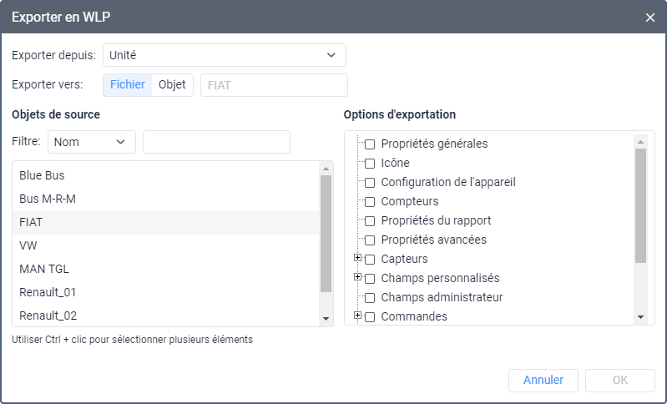The height and width of the screenshot is (404, 667).
Task: Toggle Propriétés du rapport checkbox
Action: tap(370, 221)
